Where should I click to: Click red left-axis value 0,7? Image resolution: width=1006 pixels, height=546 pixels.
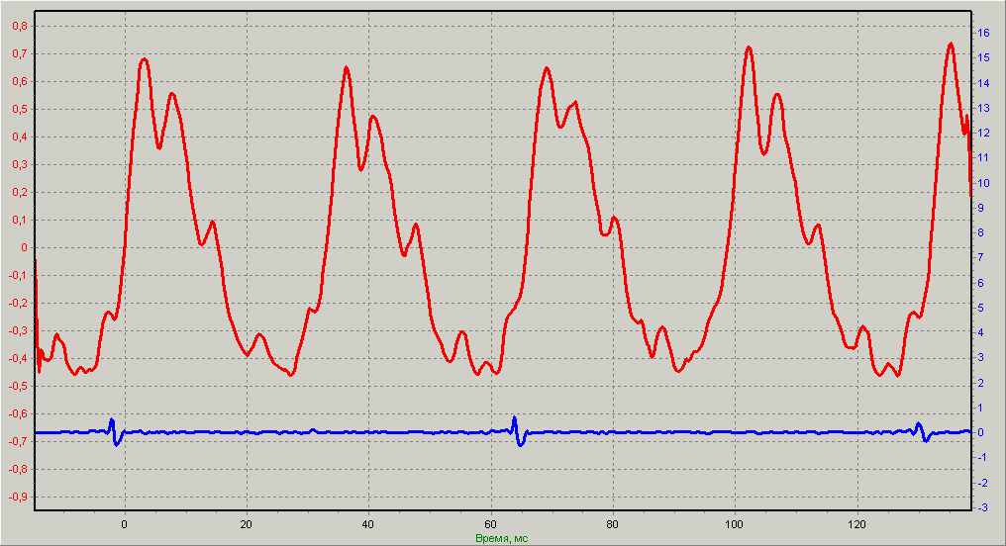(19, 53)
